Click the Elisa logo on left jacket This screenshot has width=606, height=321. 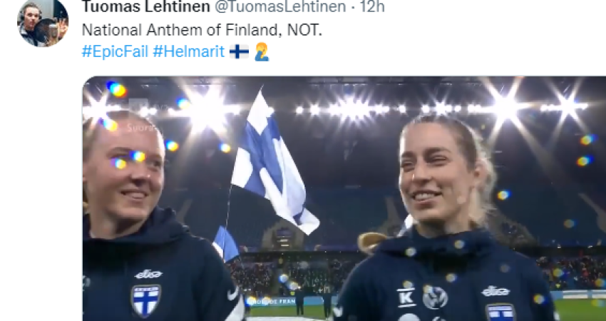(148, 274)
